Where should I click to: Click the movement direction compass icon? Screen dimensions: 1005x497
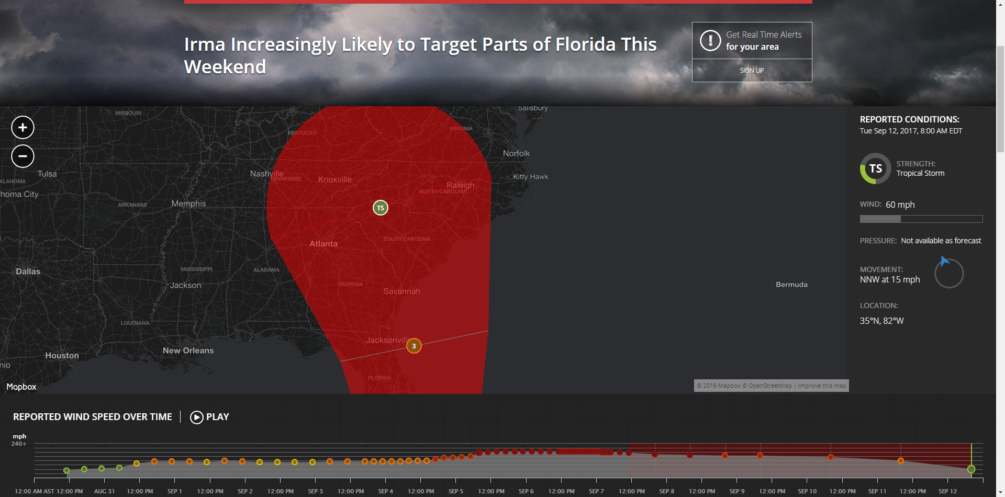[948, 273]
